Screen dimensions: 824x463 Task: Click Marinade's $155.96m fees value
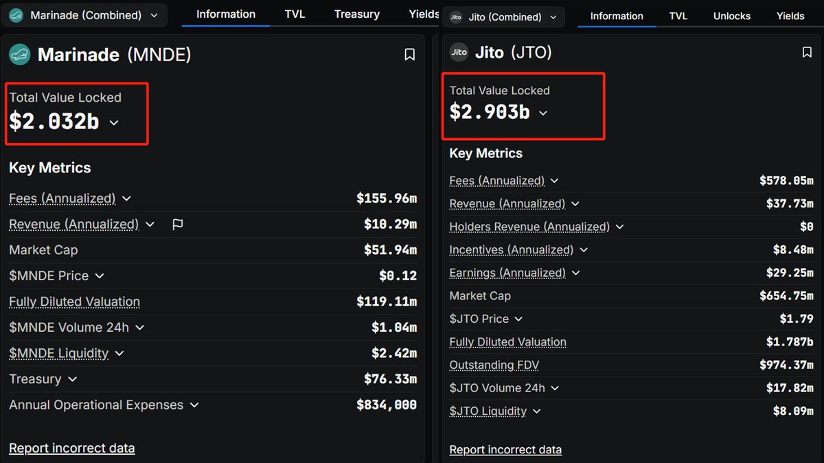(387, 199)
